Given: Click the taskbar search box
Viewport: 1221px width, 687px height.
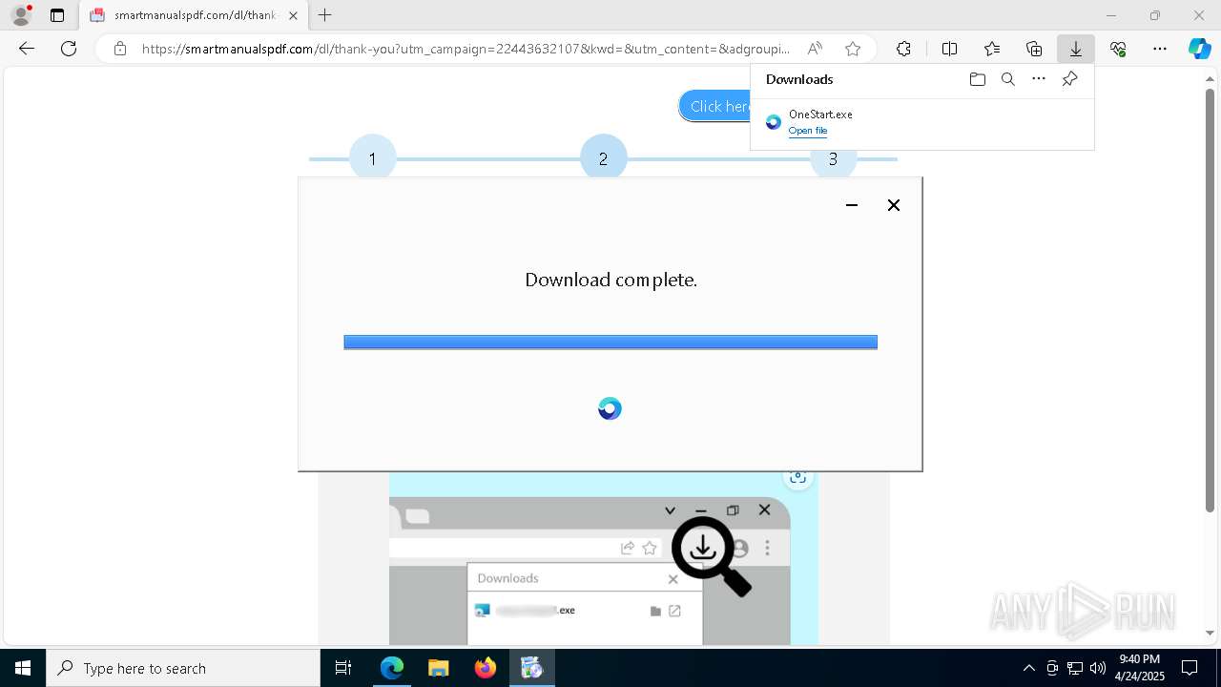Looking at the screenshot, I should (x=183, y=668).
